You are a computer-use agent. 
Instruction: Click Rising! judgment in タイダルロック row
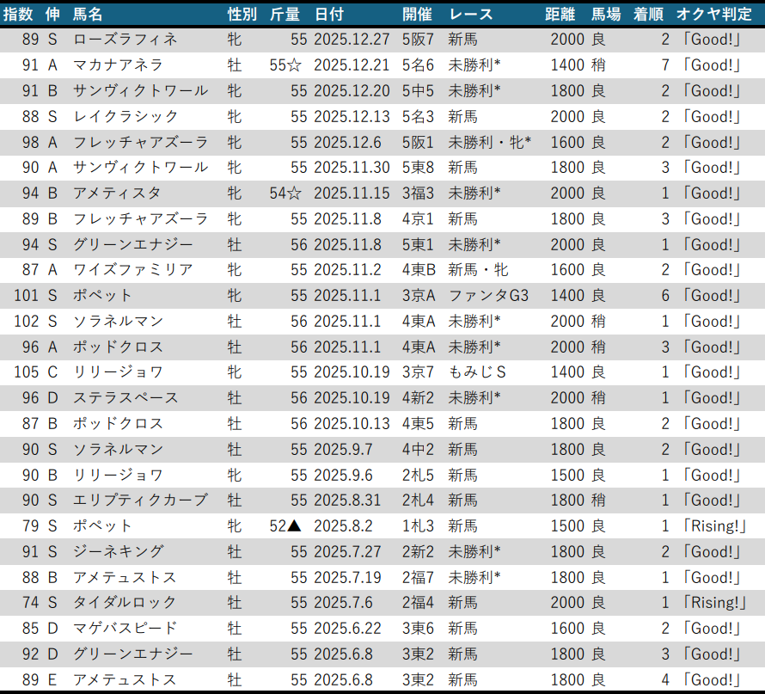point(712,603)
